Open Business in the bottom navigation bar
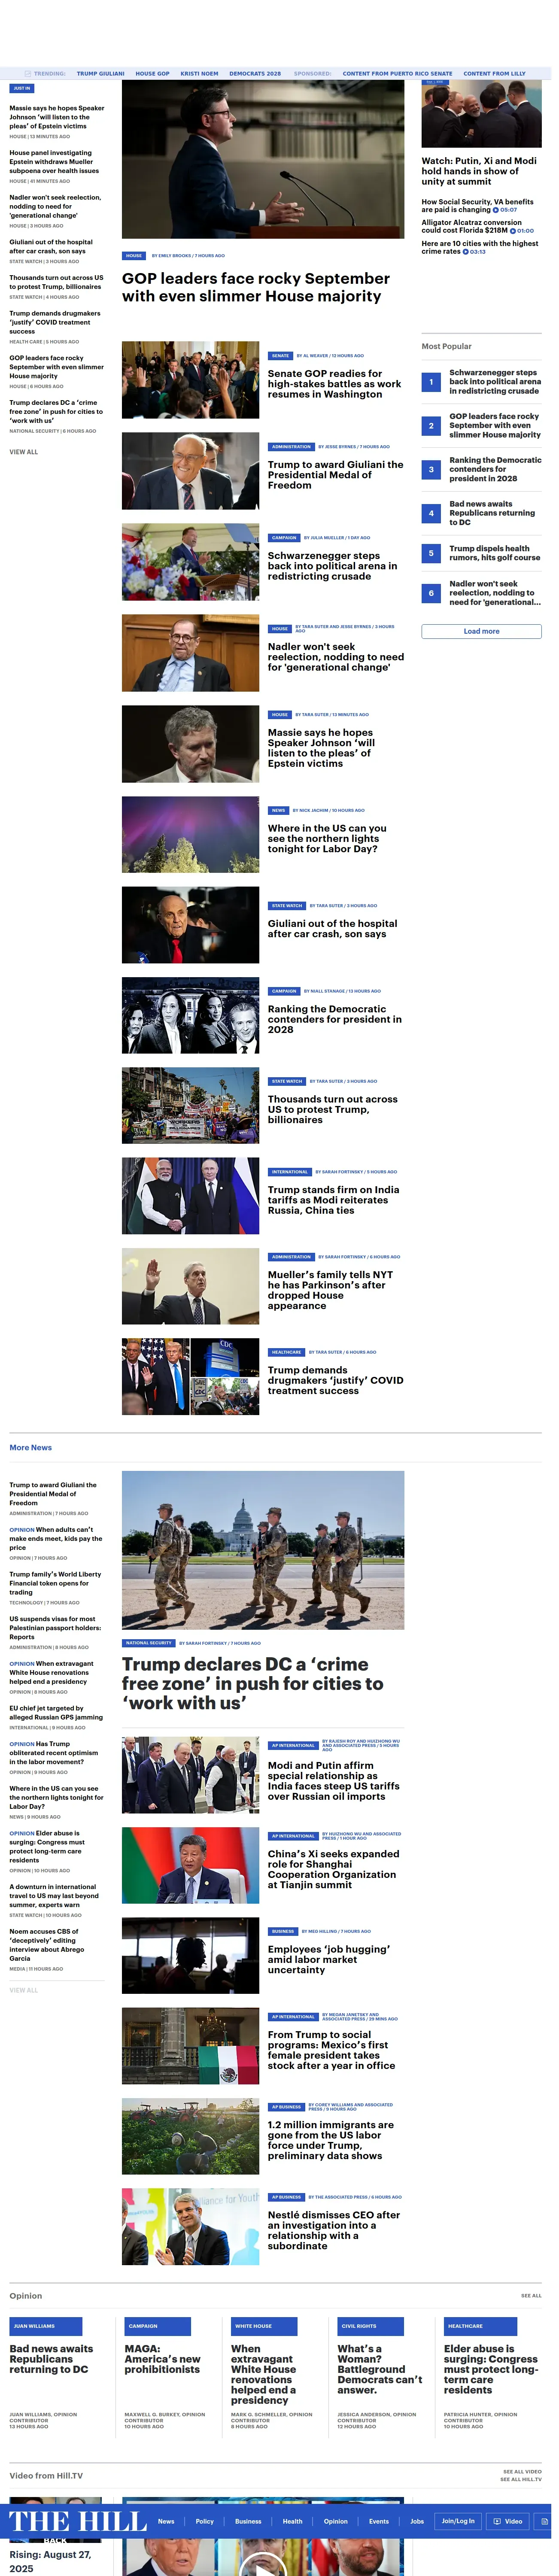559x2576 pixels. click(248, 2521)
